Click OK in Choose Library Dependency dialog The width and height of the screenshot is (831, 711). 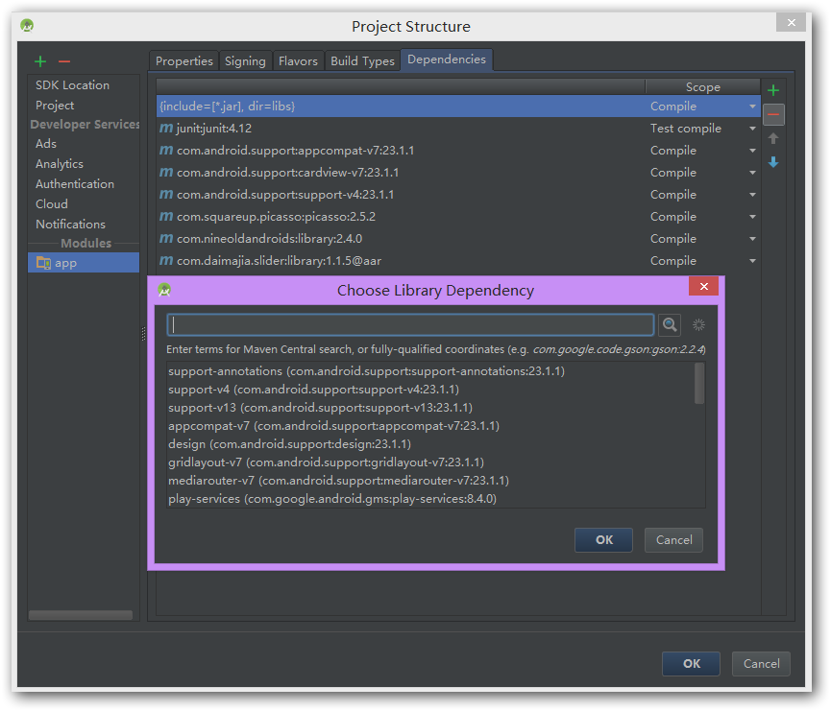[603, 540]
